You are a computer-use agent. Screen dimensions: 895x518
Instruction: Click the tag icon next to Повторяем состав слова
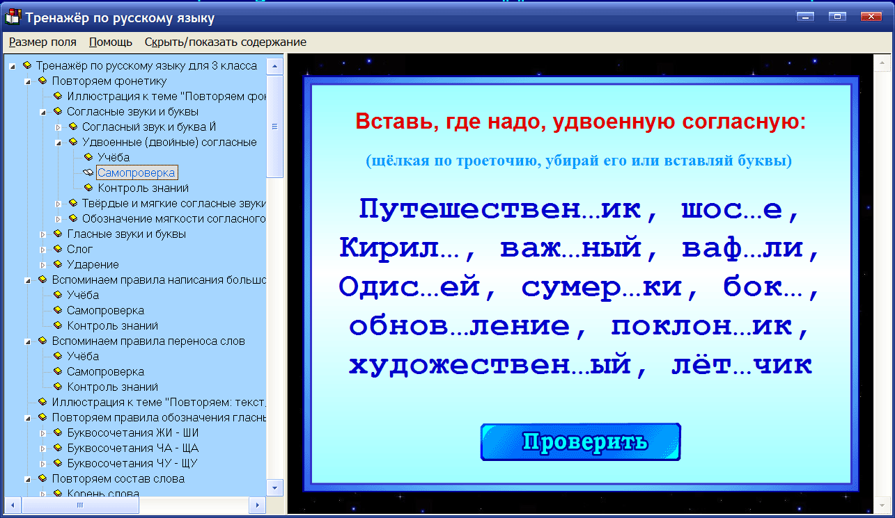coord(42,478)
